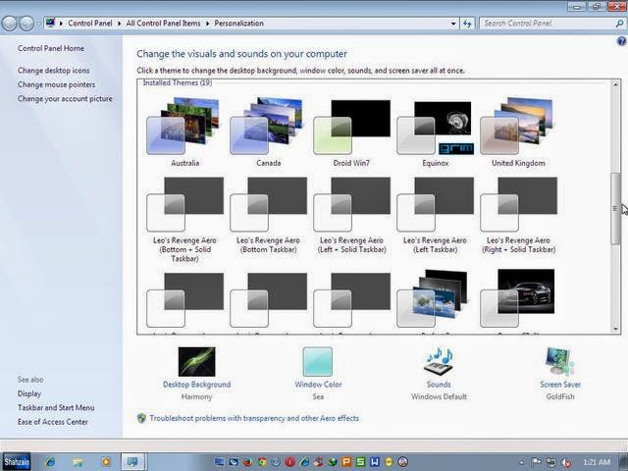The image size is (628, 471).
Task: Choose the United Kingdom theme
Action: (518, 131)
